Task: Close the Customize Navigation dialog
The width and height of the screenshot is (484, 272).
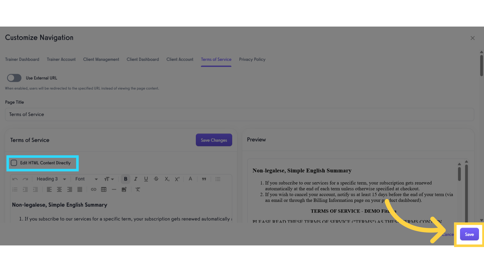Action: click(x=472, y=38)
